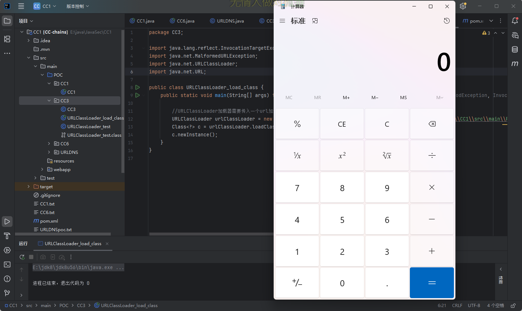
Task: Toggle calculator keep-on-top mode
Action: [x=315, y=21]
